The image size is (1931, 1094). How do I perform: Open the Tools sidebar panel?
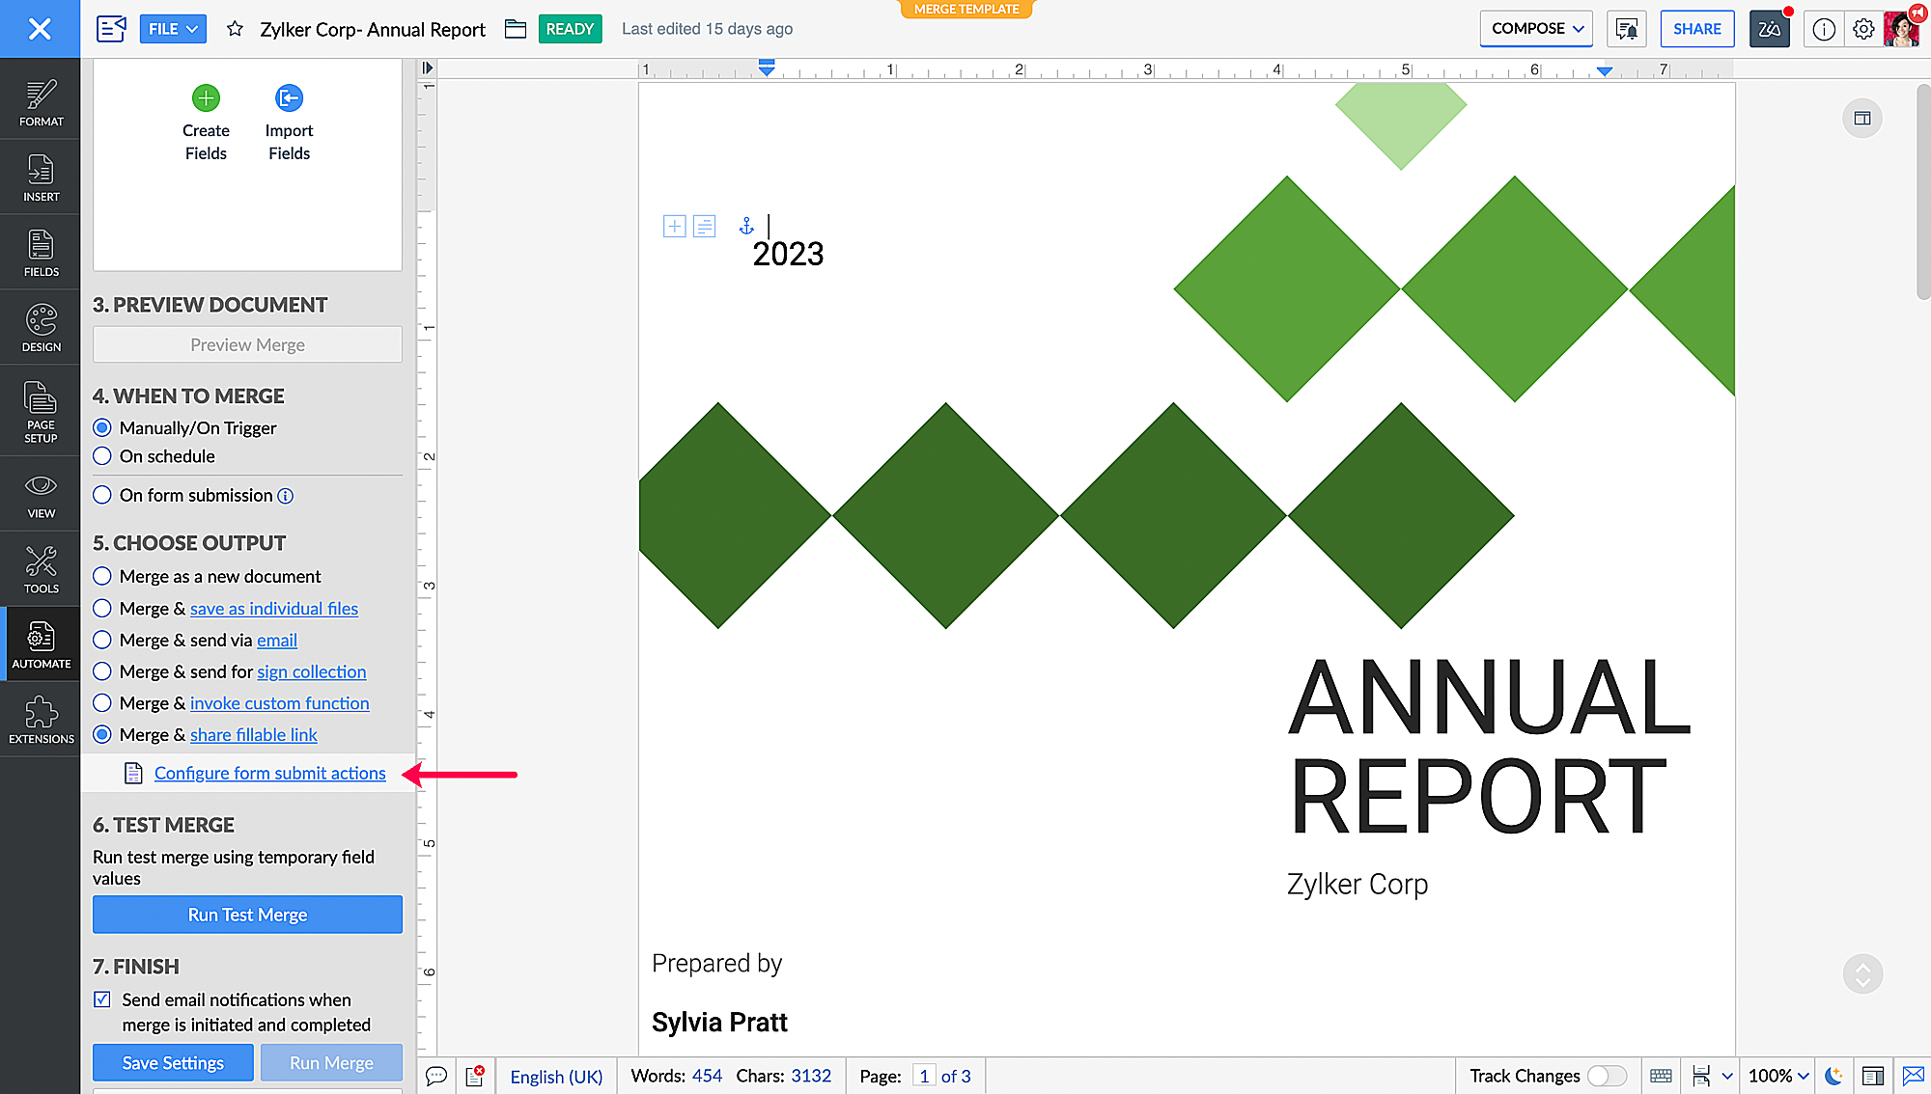(41, 569)
